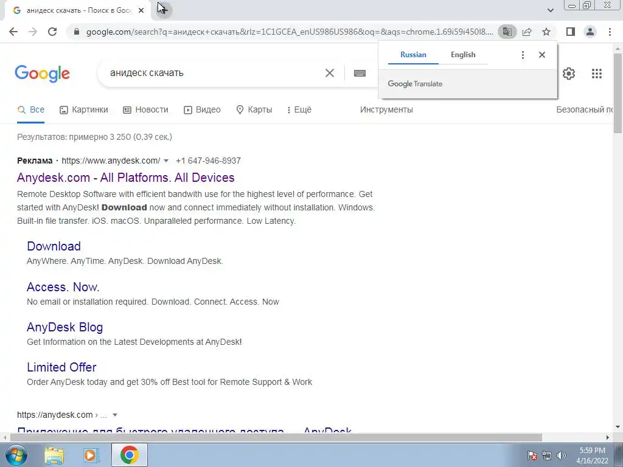Open the Google apps grid

point(596,74)
